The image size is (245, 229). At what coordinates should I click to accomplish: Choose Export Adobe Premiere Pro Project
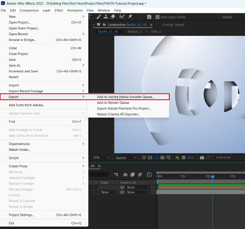[x=128, y=108]
